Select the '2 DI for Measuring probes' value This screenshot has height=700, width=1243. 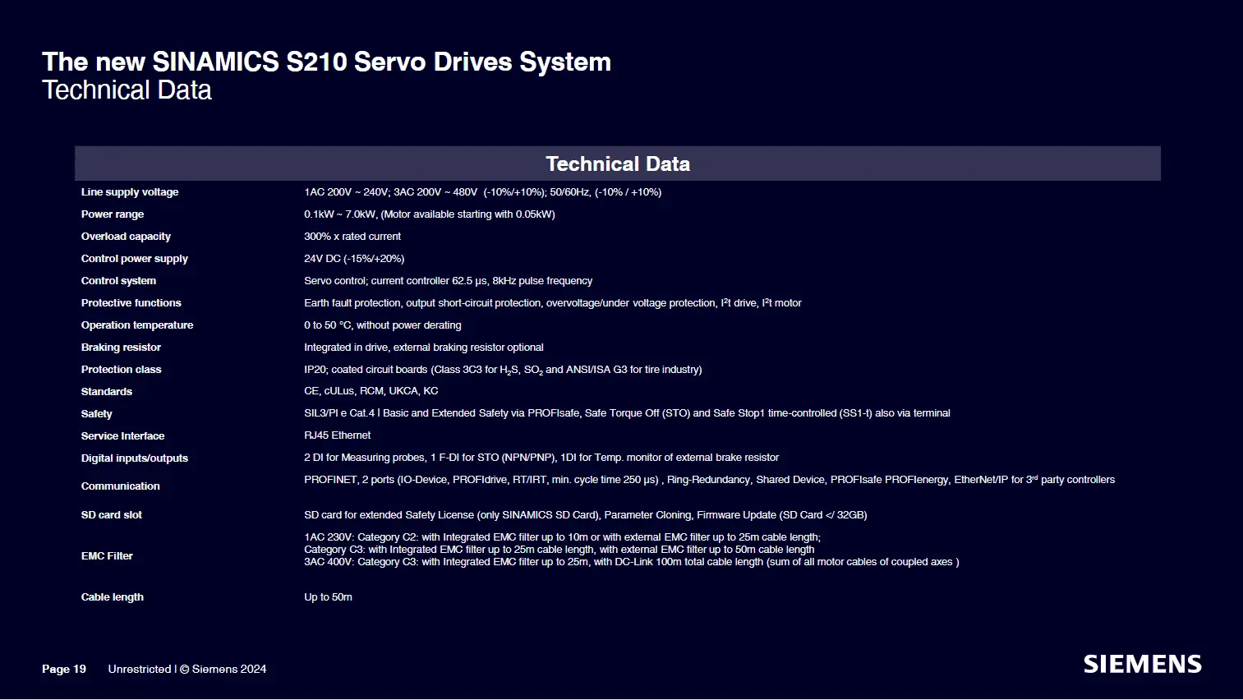point(541,458)
